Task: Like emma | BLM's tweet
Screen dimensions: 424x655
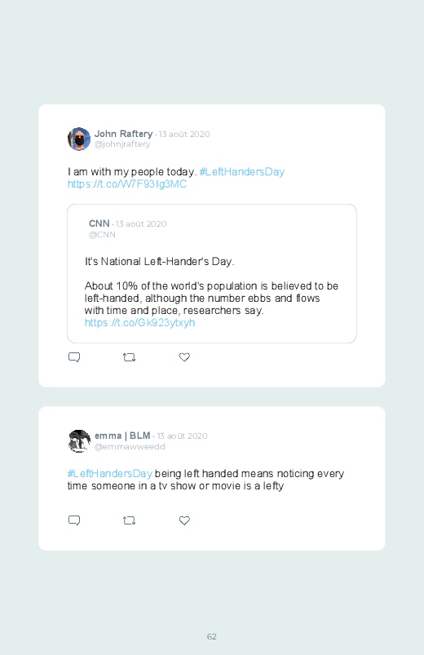Action: coord(184,520)
